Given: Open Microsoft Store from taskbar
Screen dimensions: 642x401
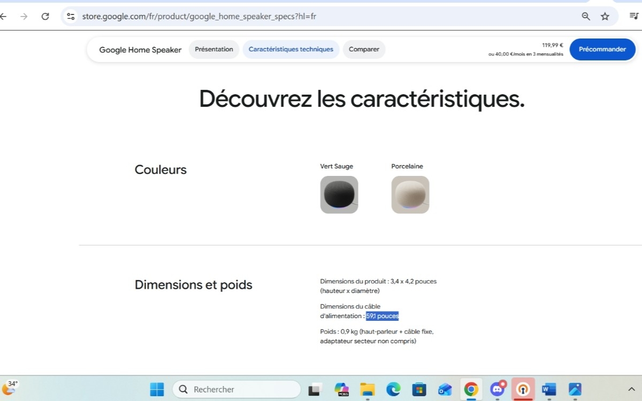Looking at the screenshot, I should [x=419, y=389].
